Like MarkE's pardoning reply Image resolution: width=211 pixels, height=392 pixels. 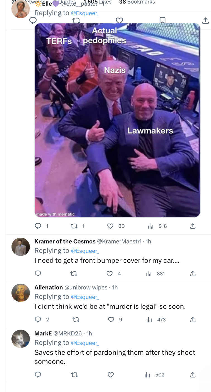pyautogui.click(x=111, y=375)
